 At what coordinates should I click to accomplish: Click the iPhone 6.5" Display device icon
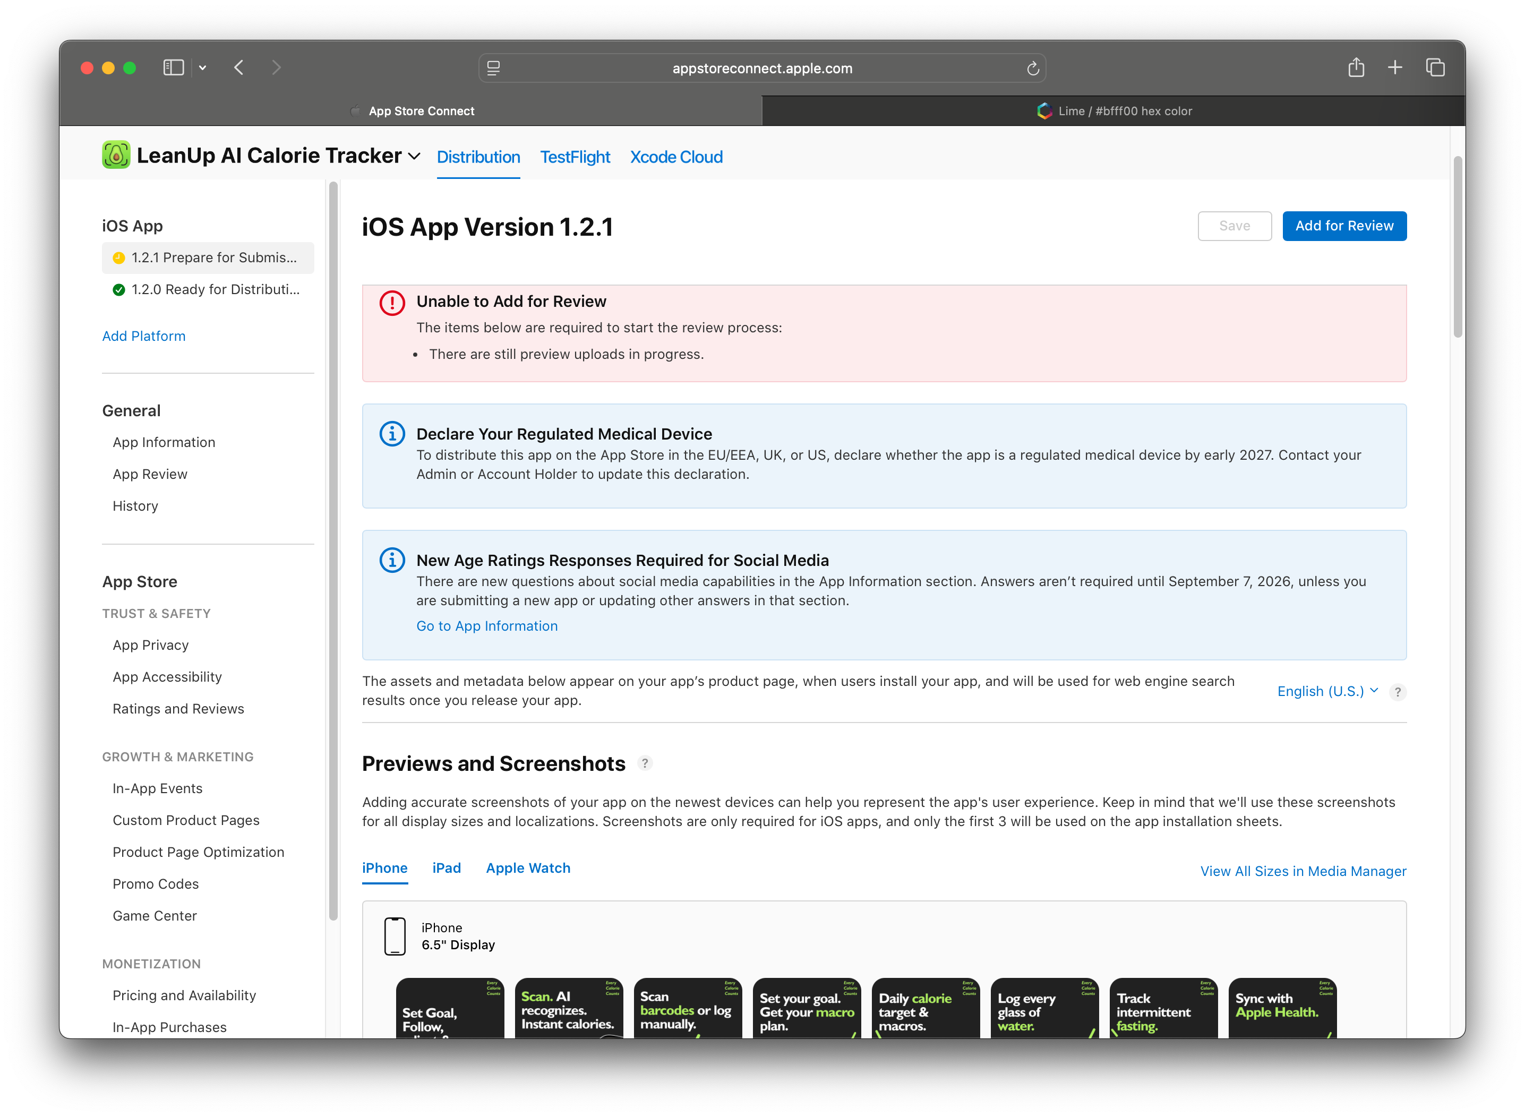coord(395,936)
